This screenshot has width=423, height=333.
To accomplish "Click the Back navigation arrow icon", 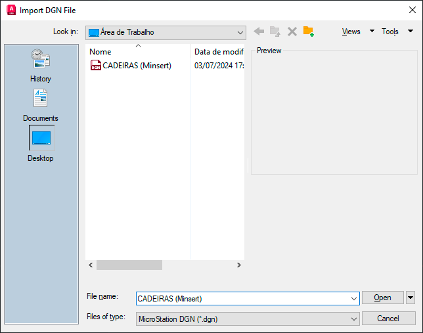I will [259, 32].
